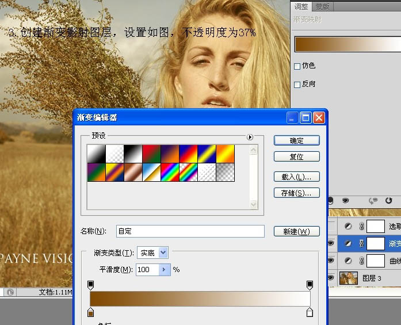Viewport: 401px width, 325px height.
Task: Pick the copper gradient preset
Action: coord(132,172)
